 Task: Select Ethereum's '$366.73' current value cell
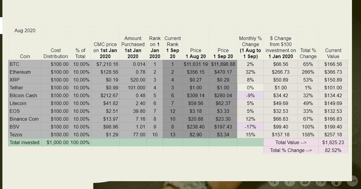pyautogui.click(x=333, y=72)
